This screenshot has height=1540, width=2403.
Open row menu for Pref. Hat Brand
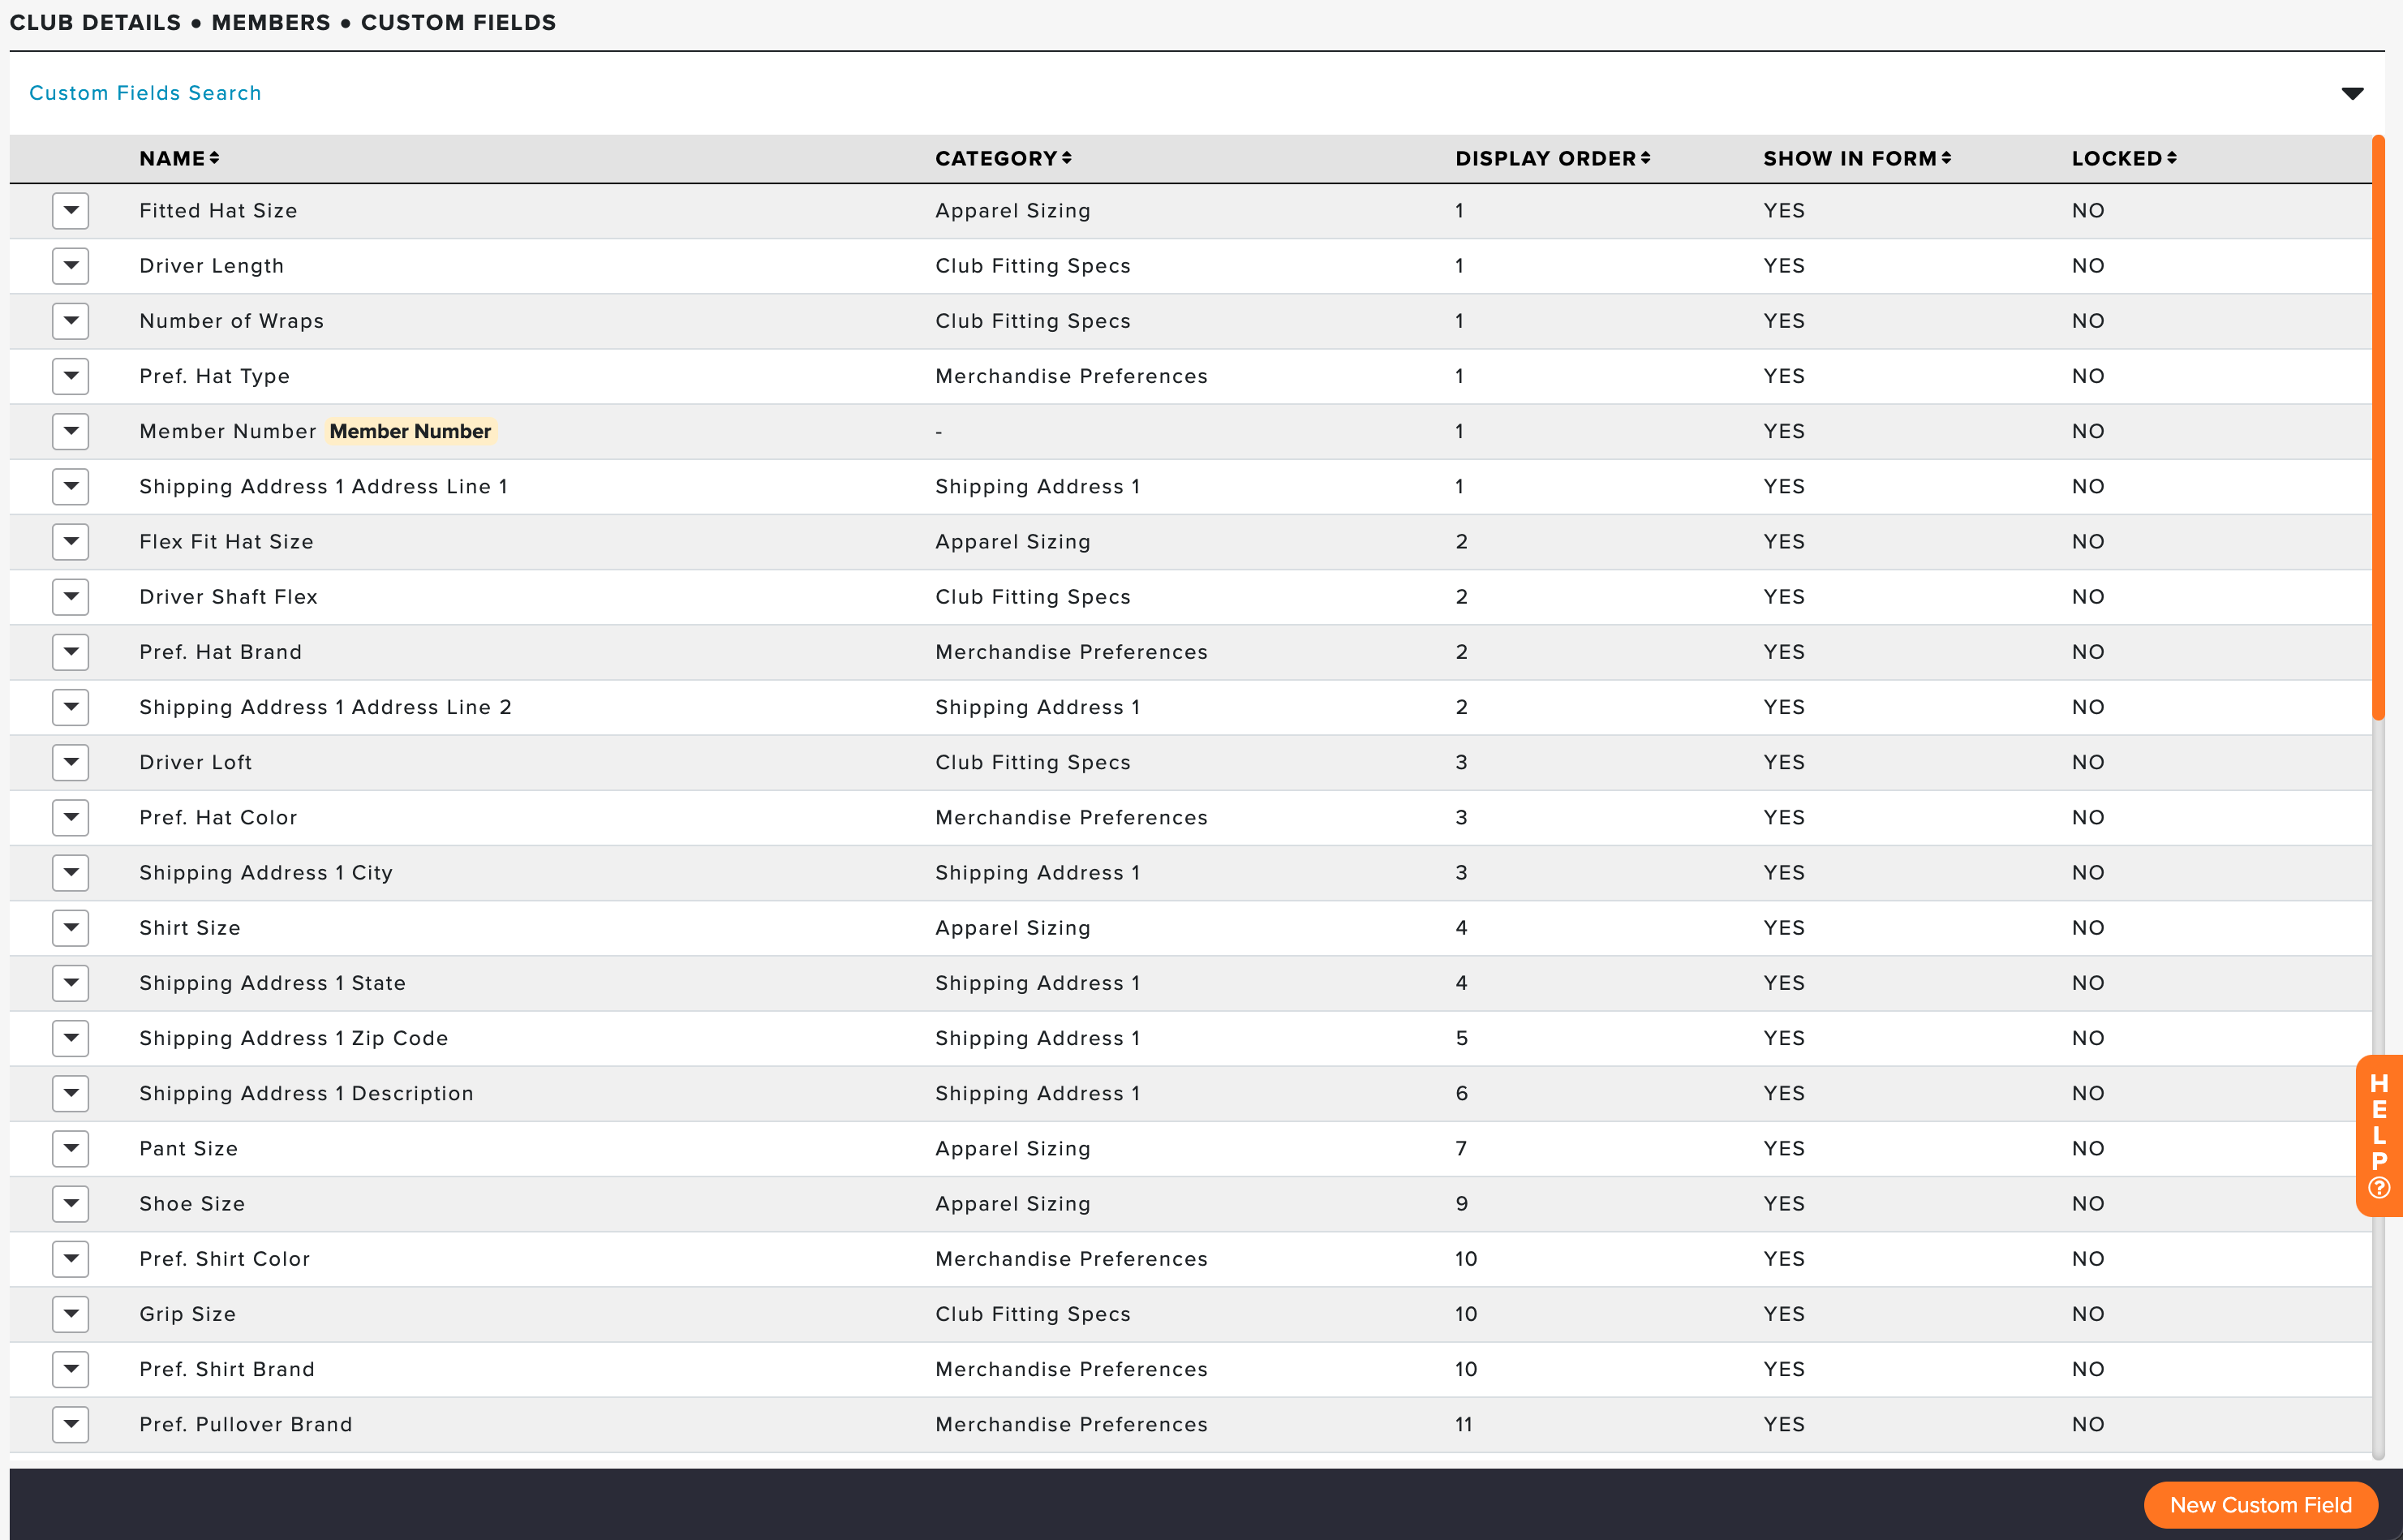click(x=71, y=652)
